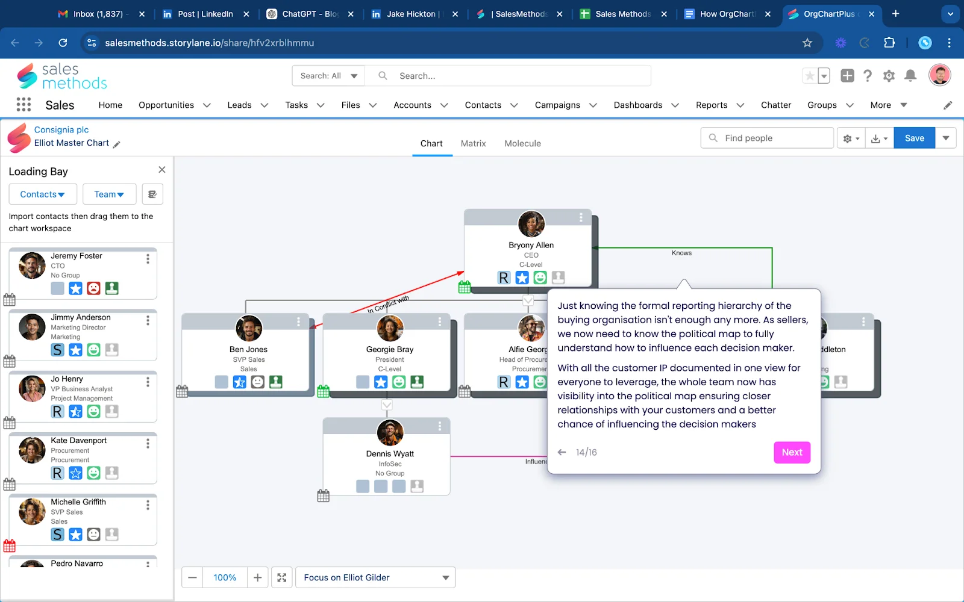
Task: Bookmark this page with the star
Action: click(x=807, y=43)
